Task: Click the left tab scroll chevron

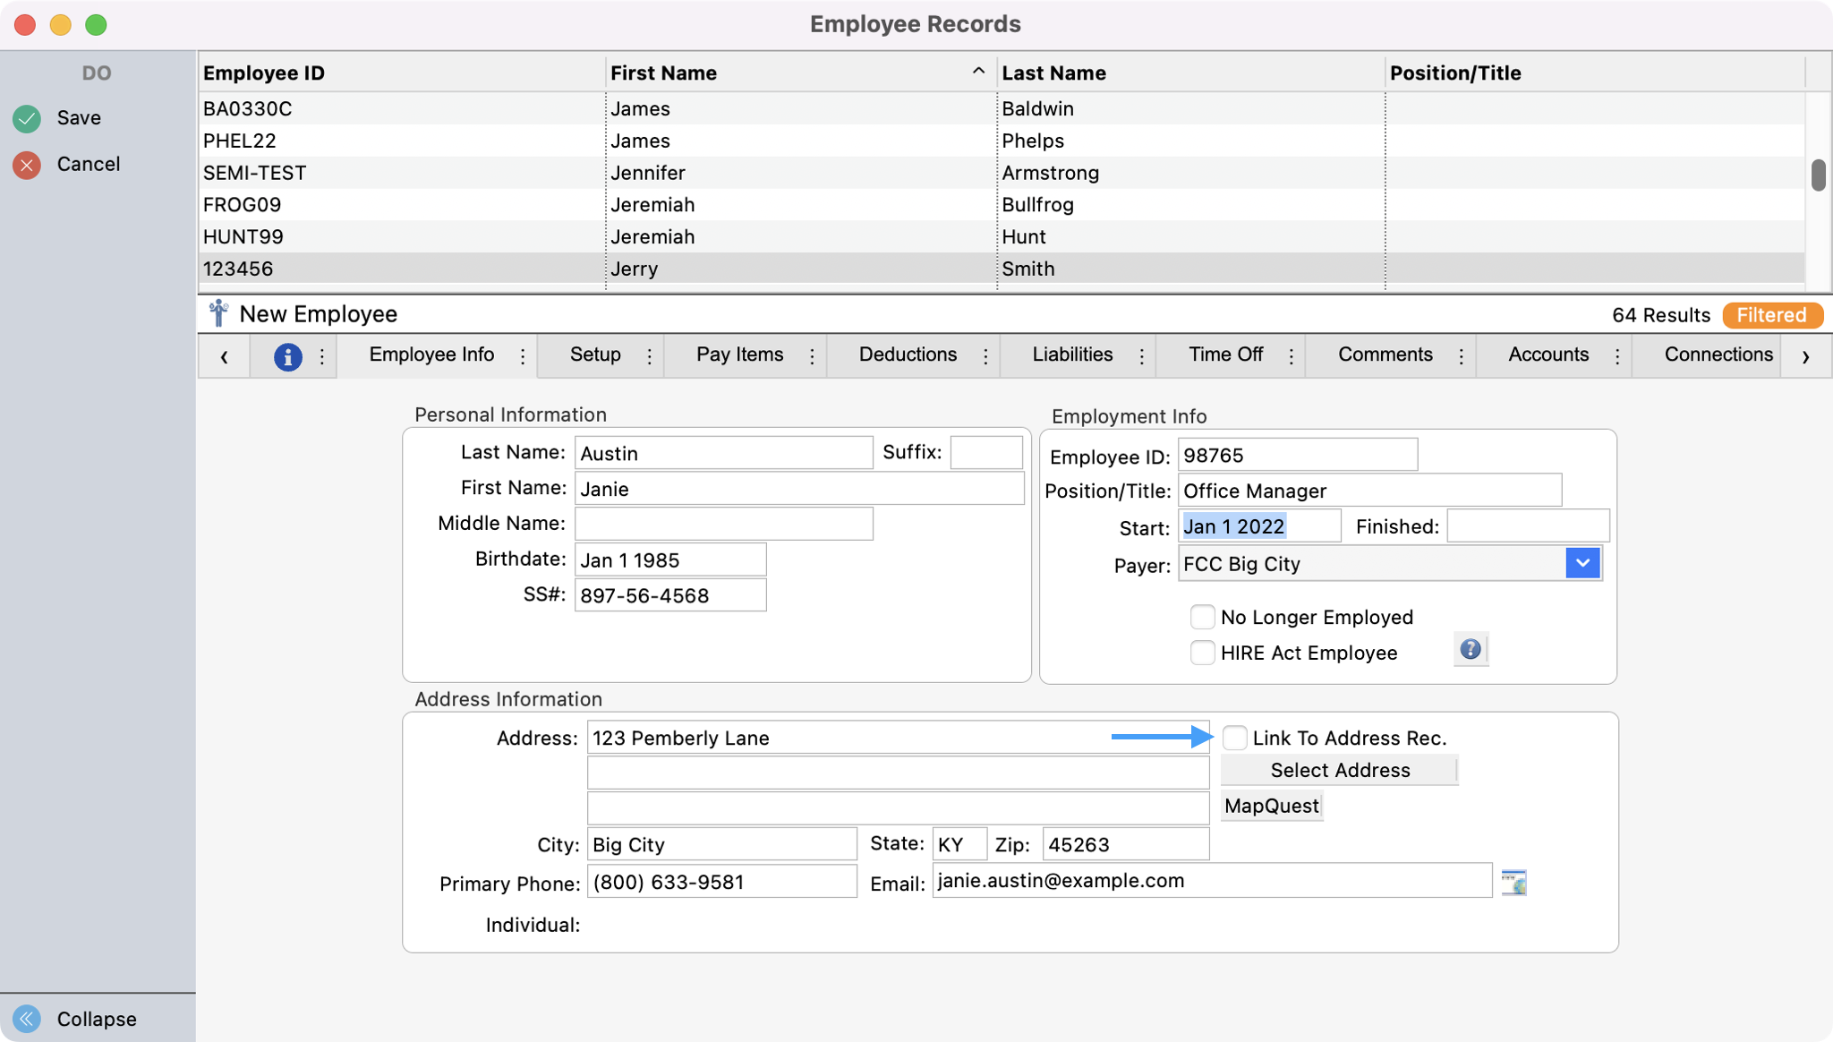Action: 223,355
